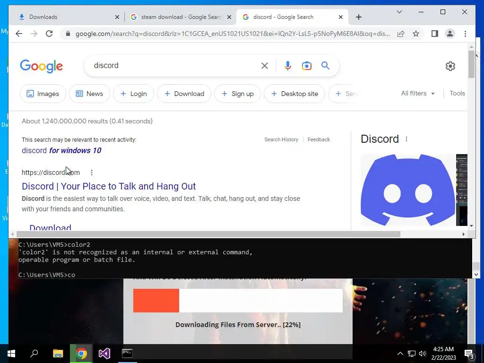The width and height of the screenshot is (484, 363).
Task: Add Download refinement chip
Action: 184,94
